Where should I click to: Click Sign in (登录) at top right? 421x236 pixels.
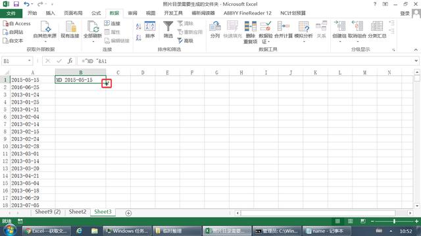405,13
